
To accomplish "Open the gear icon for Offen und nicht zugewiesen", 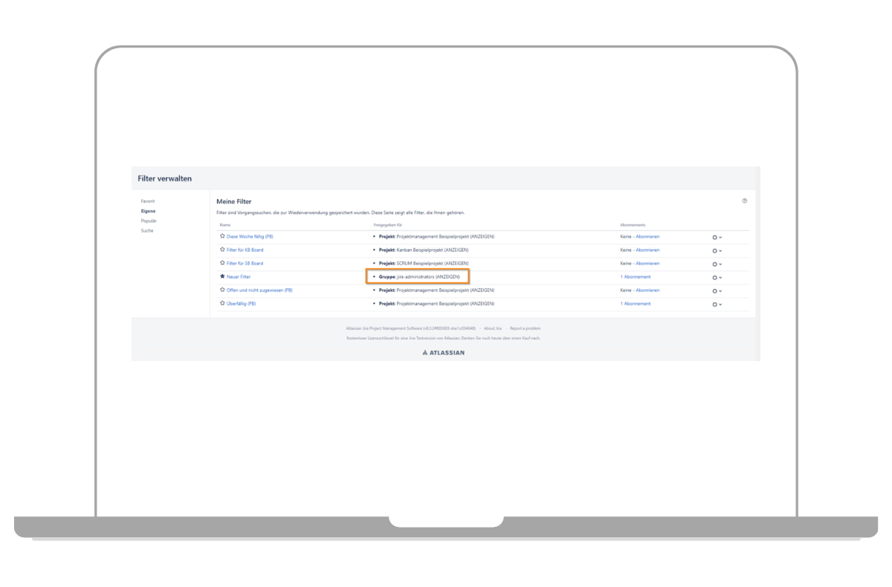I will [x=715, y=291].
